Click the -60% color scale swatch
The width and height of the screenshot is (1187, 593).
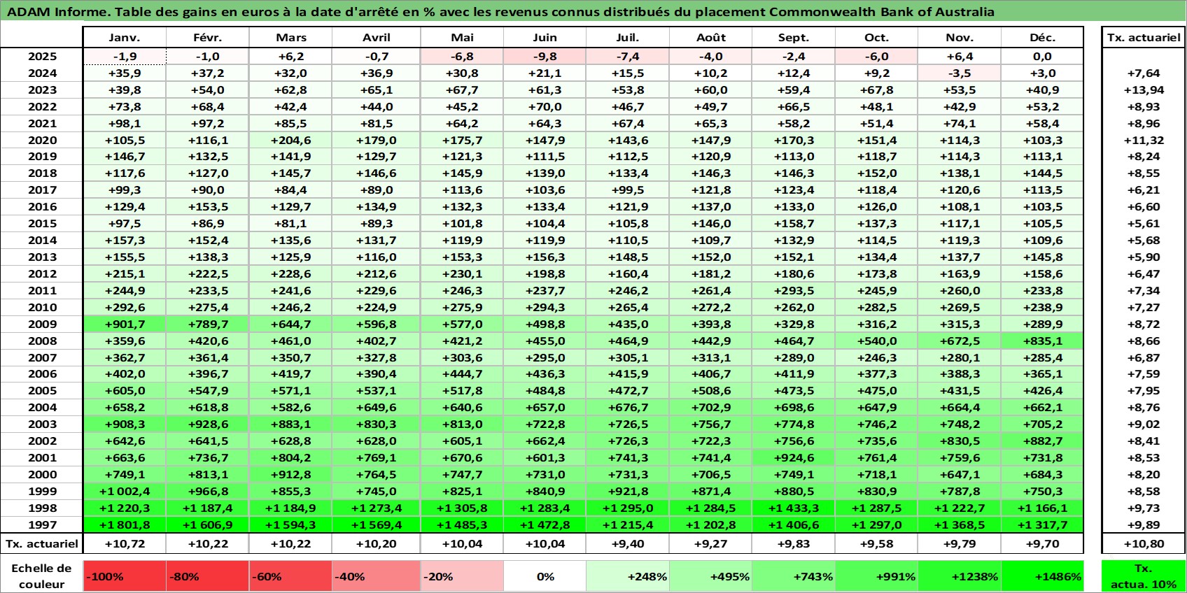click(x=290, y=576)
